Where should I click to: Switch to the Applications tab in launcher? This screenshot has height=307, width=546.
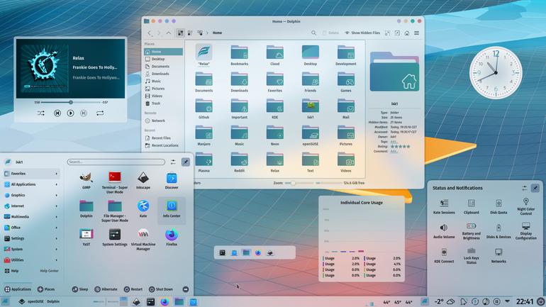coord(18,289)
